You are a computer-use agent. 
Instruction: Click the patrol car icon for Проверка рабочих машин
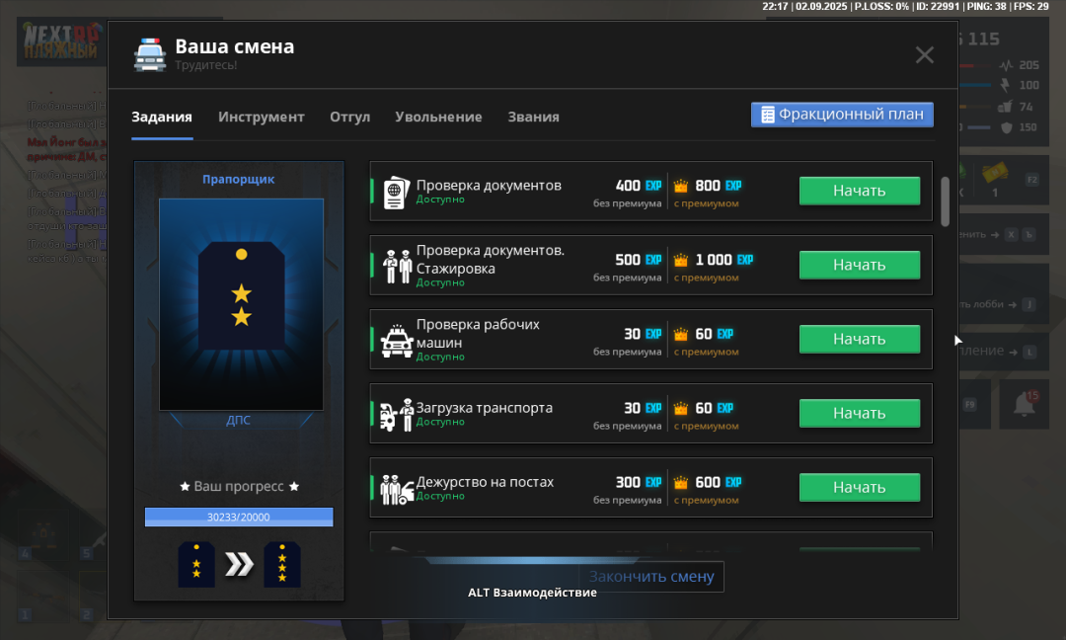coord(397,340)
